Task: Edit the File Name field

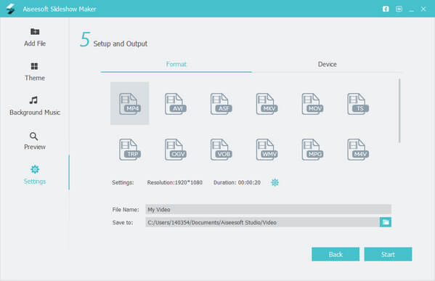Action: click(x=268, y=209)
